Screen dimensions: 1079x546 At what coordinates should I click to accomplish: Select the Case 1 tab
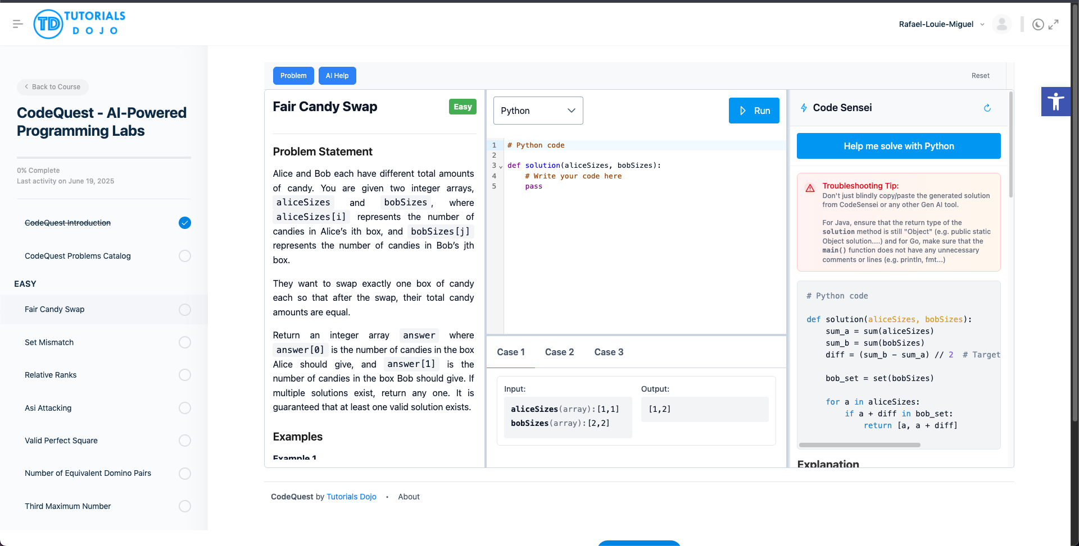[x=510, y=352]
